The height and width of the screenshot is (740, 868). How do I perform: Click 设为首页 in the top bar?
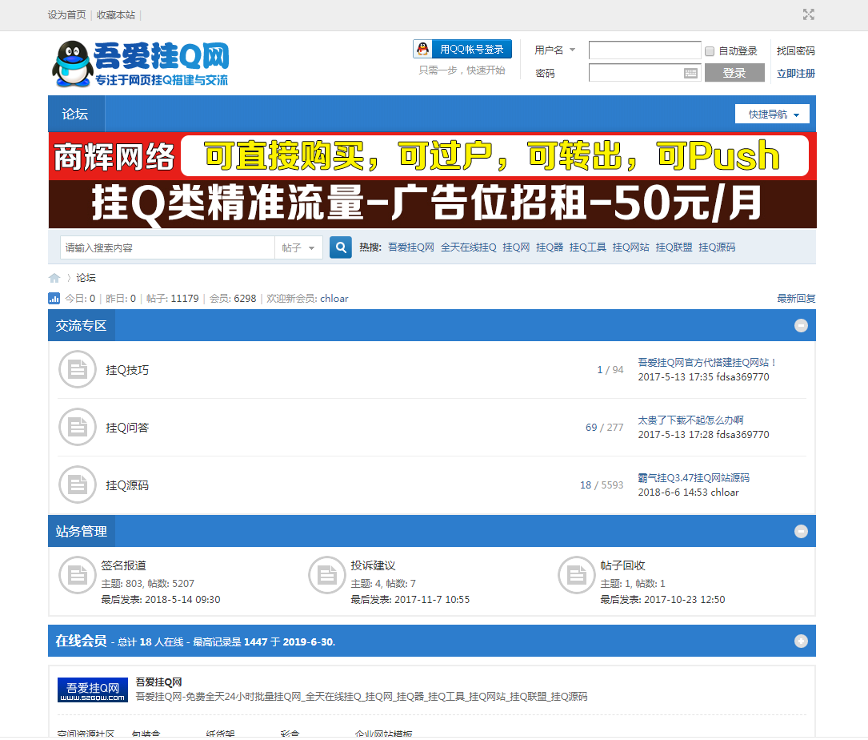[66, 15]
